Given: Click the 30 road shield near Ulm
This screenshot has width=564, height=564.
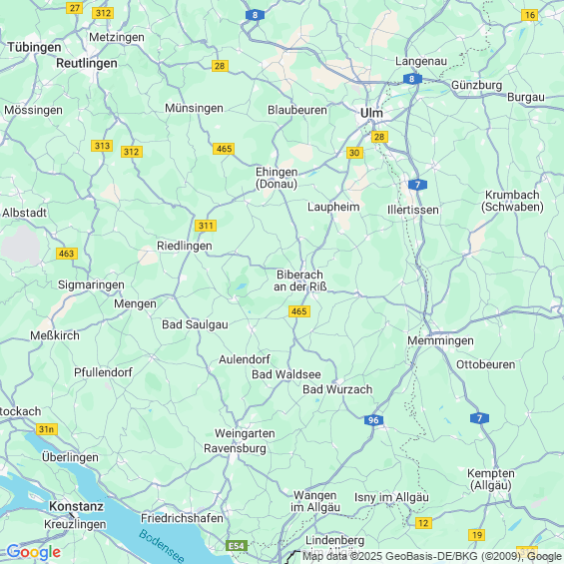Looking at the screenshot, I should pos(354,153).
